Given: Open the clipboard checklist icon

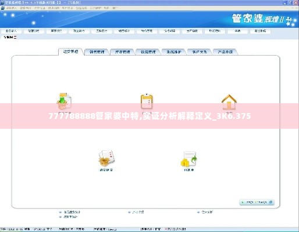Looking at the screenshot, I should coord(147,101).
